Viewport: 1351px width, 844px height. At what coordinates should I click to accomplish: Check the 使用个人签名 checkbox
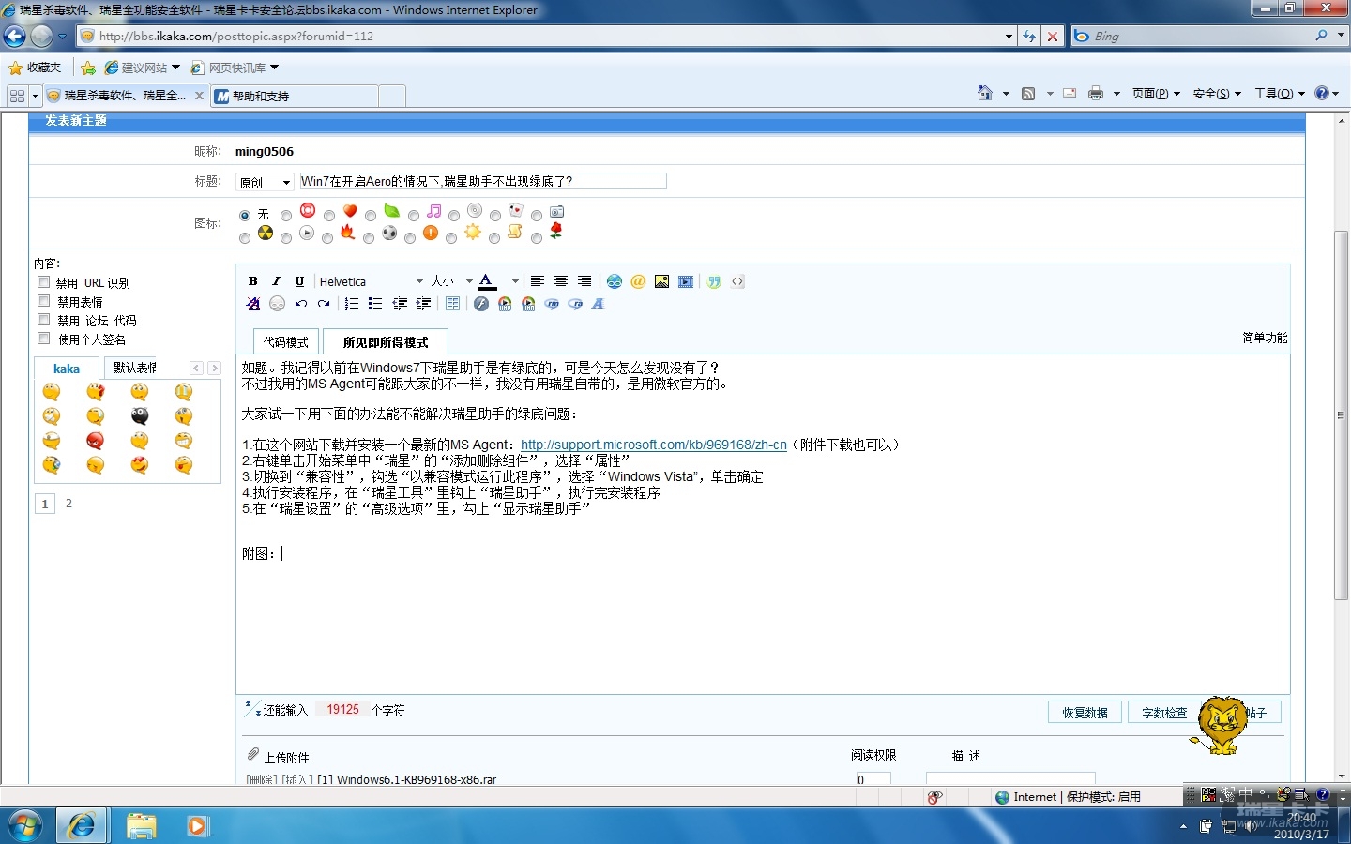[x=43, y=339]
